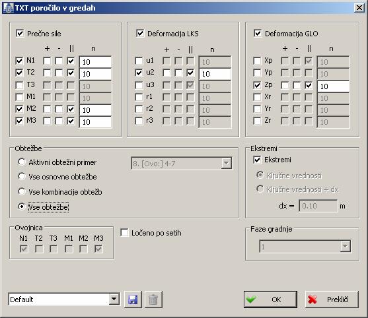368x318 pixels.
Task: Uncheck the Deformacija LKS checkbox
Action: coord(140,33)
